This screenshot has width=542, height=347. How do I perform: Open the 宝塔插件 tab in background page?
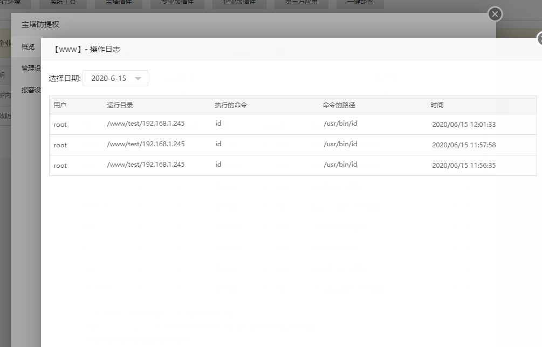pyautogui.click(x=119, y=3)
